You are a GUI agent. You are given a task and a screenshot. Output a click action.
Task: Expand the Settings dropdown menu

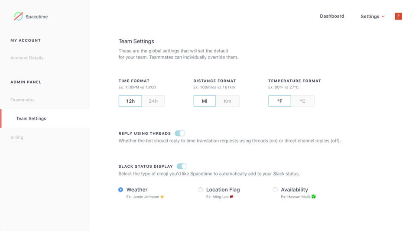pos(373,16)
